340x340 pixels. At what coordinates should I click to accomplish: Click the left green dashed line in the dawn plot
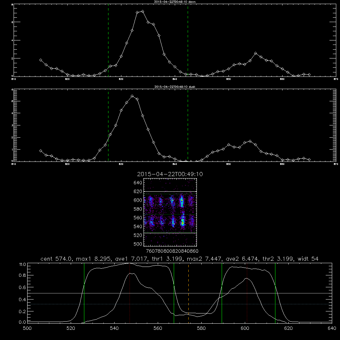coord(108,40)
